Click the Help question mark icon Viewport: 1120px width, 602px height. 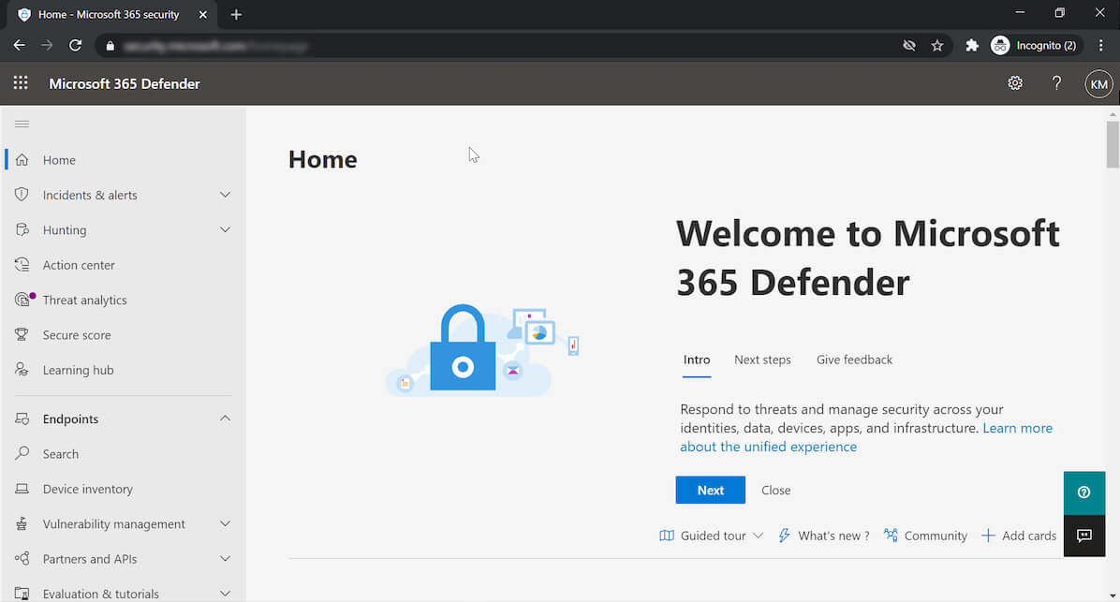click(x=1056, y=83)
